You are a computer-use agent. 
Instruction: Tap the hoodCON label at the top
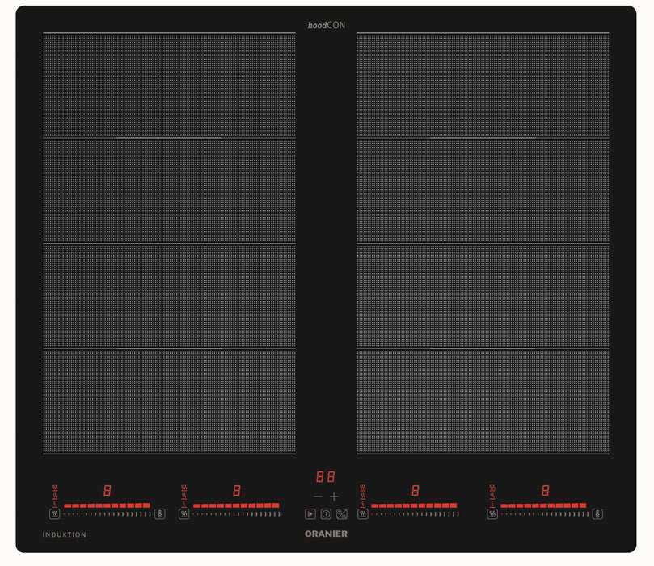pyautogui.click(x=326, y=25)
